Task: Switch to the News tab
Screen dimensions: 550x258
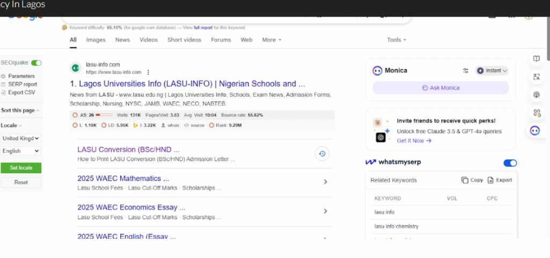Action: click(x=122, y=40)
